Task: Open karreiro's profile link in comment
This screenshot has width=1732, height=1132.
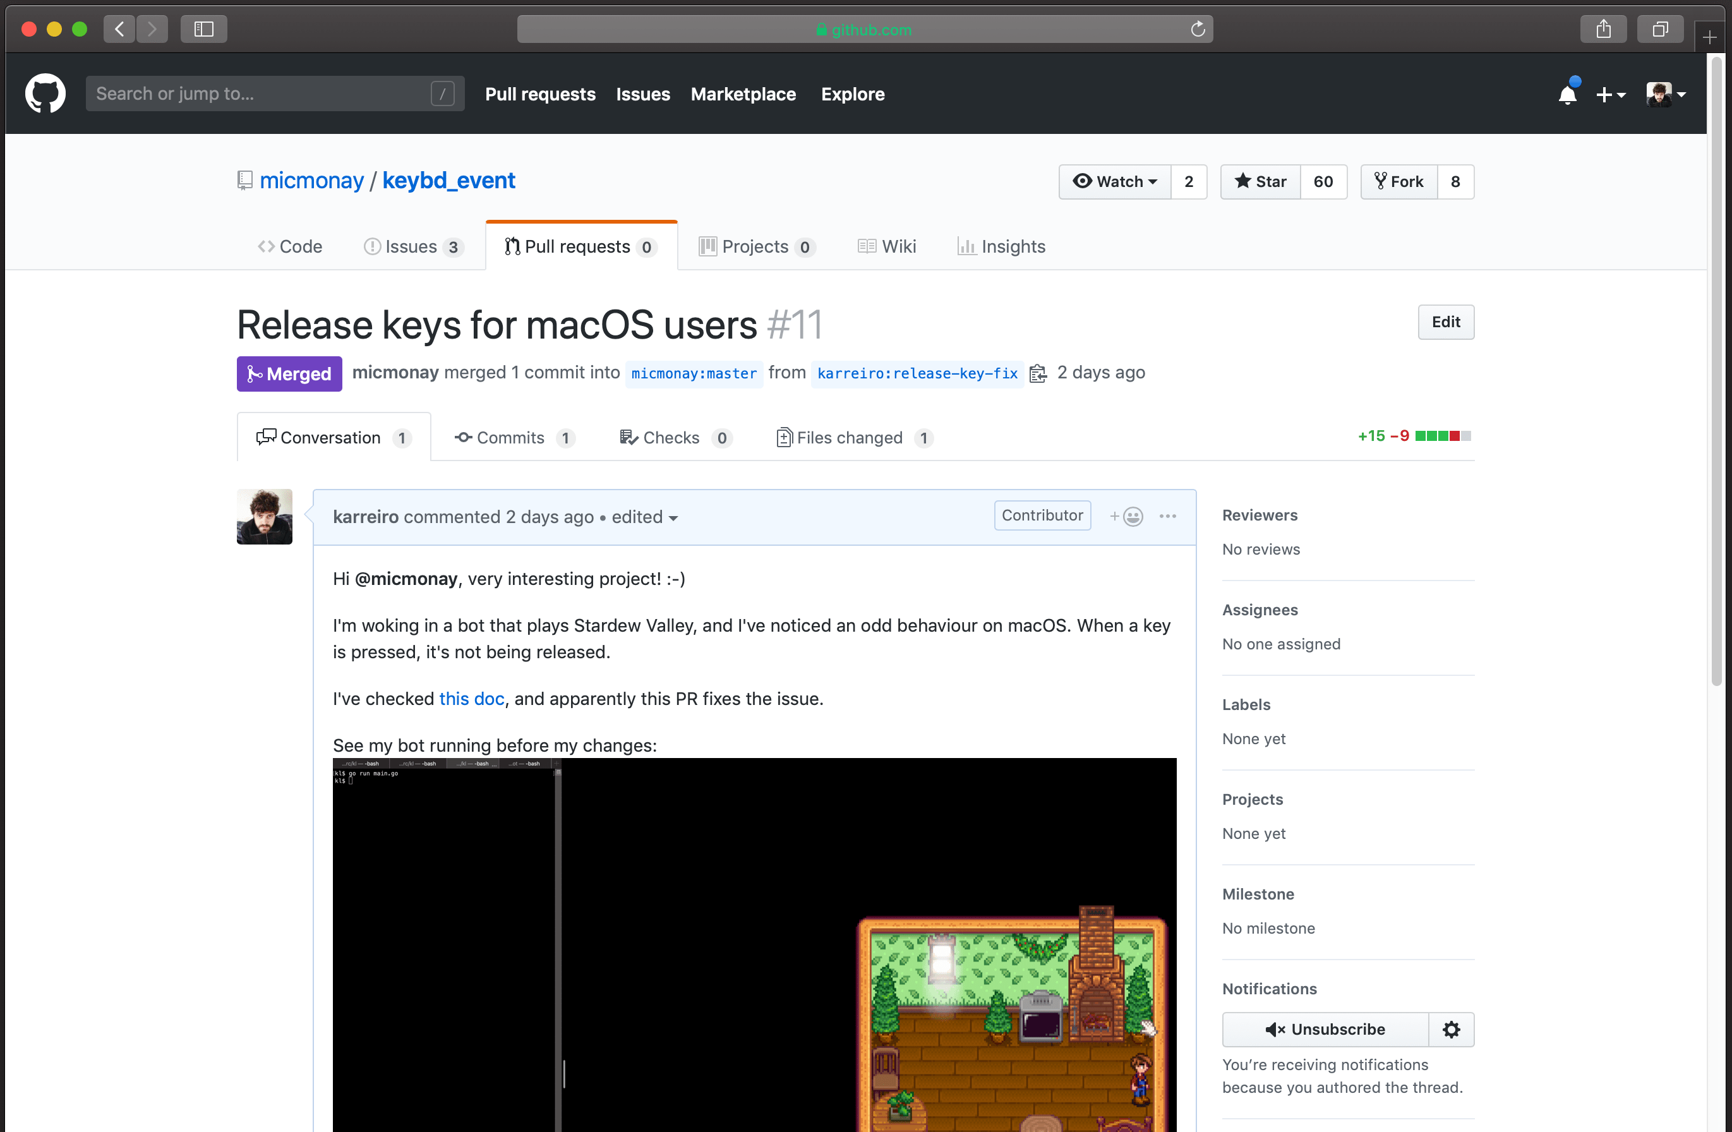Action: tap(365, 516)
